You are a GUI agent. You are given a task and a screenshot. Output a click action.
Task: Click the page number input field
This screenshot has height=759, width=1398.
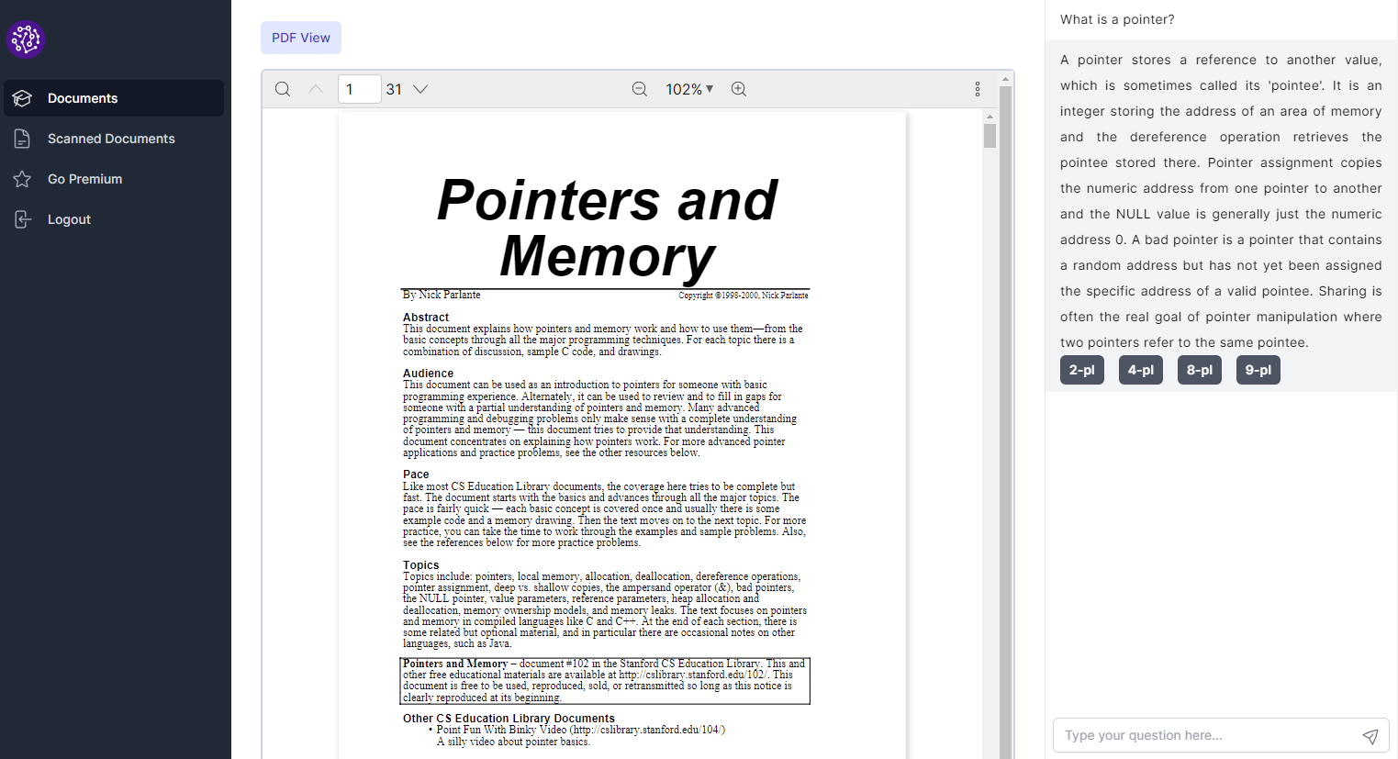(360, 89)
